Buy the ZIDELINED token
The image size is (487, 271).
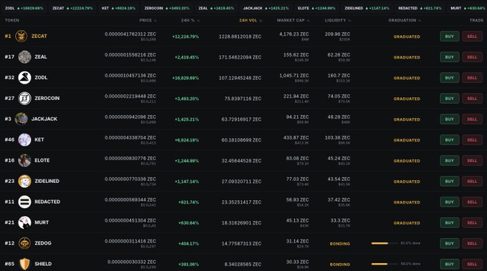tap(450, 182)
